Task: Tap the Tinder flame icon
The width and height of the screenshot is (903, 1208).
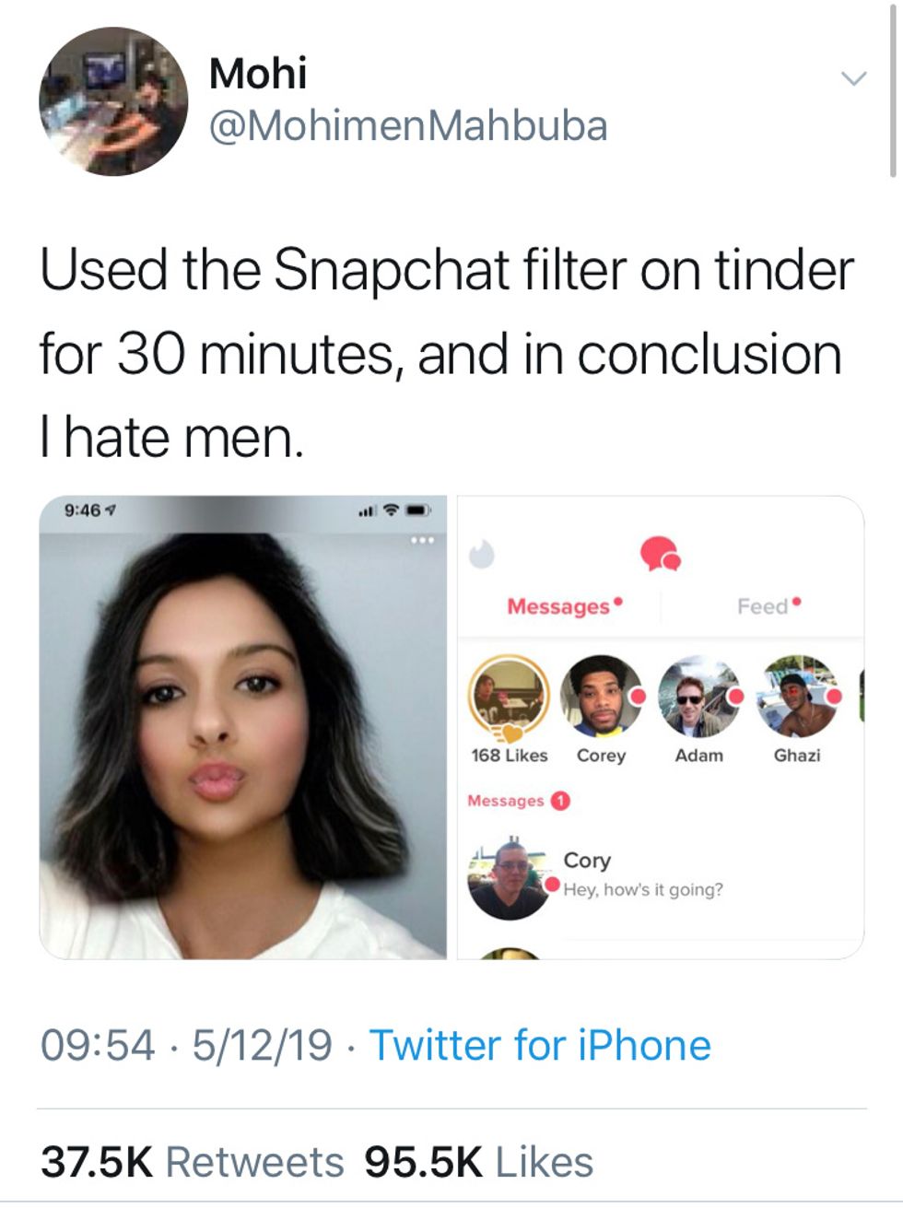Action: [x=481, y=554]
